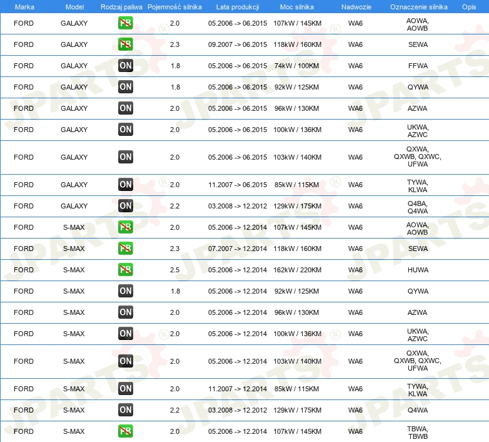Click the date range 11.2007 -> 12.2014

(238, 389)
